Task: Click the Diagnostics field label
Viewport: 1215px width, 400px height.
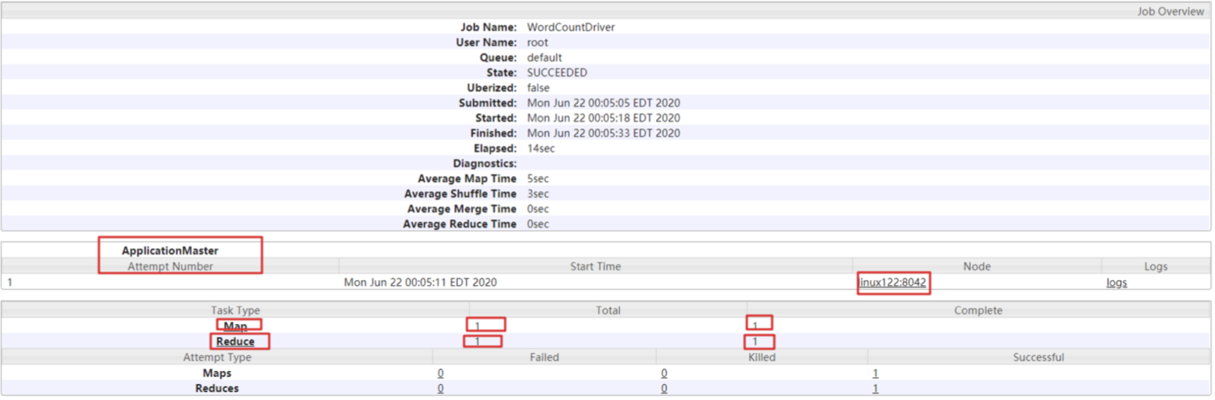Action: [485, 163]
